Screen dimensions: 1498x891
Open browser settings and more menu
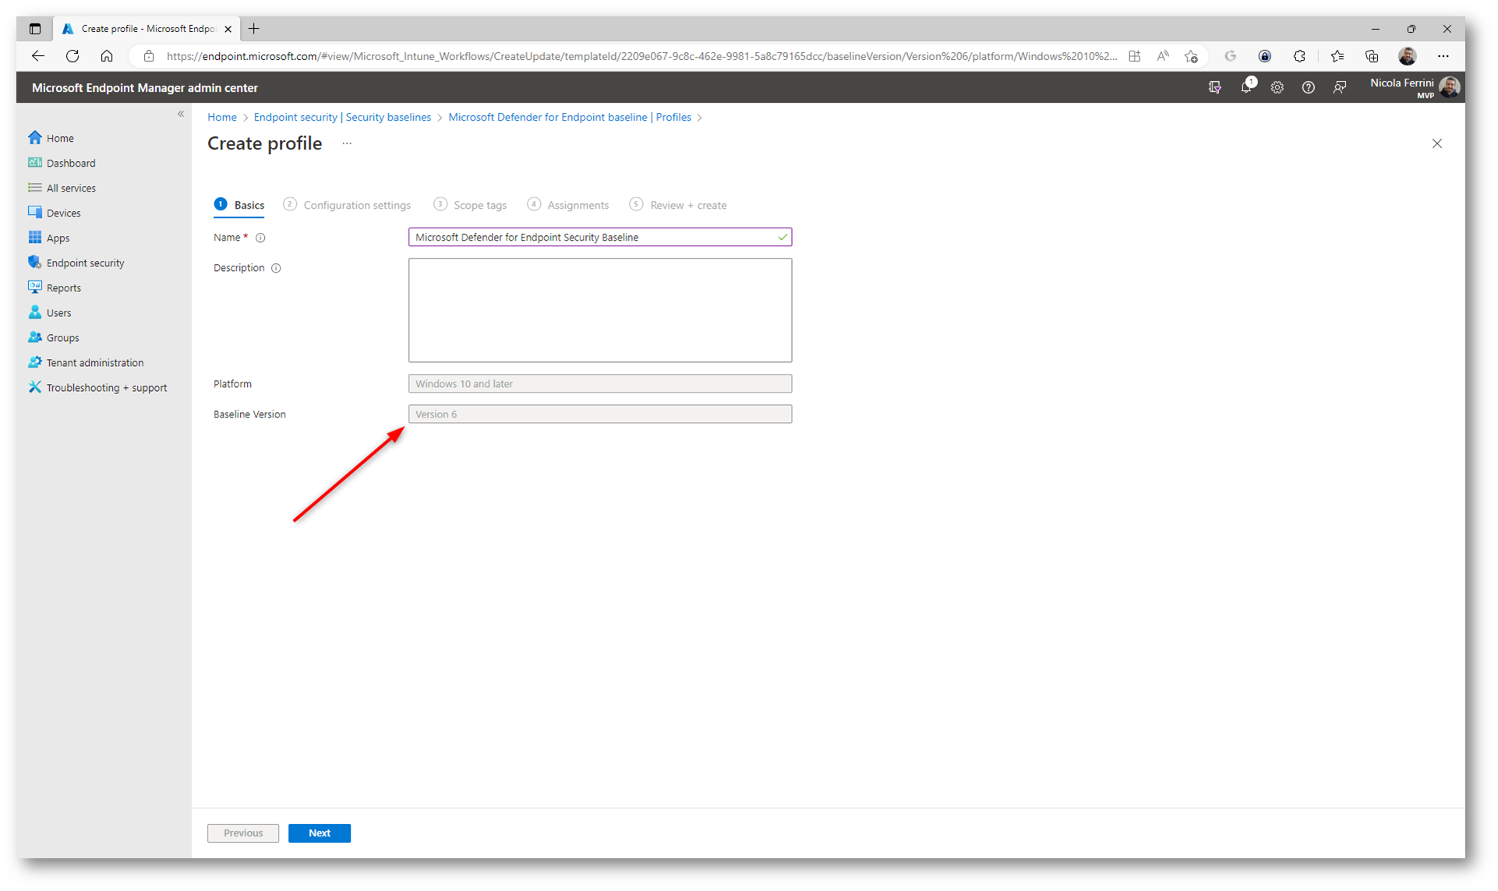pyautogui.click(x=1443, y=56)
